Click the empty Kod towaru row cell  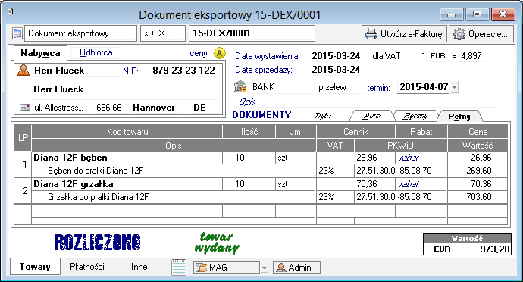[x=127, y=211]
